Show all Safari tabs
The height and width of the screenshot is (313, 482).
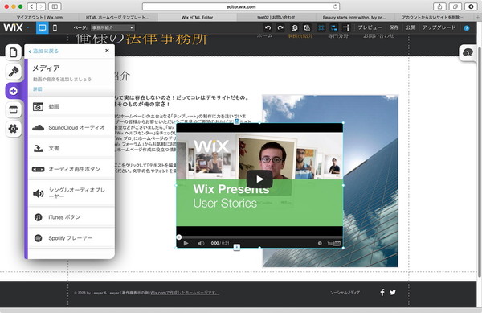point(455,6)
